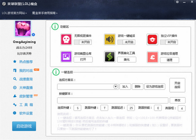Image resolution: width=196 pixels, height=140 pixels.
Task: Click the 战斗力:2488 text
Action: (24, 48)
